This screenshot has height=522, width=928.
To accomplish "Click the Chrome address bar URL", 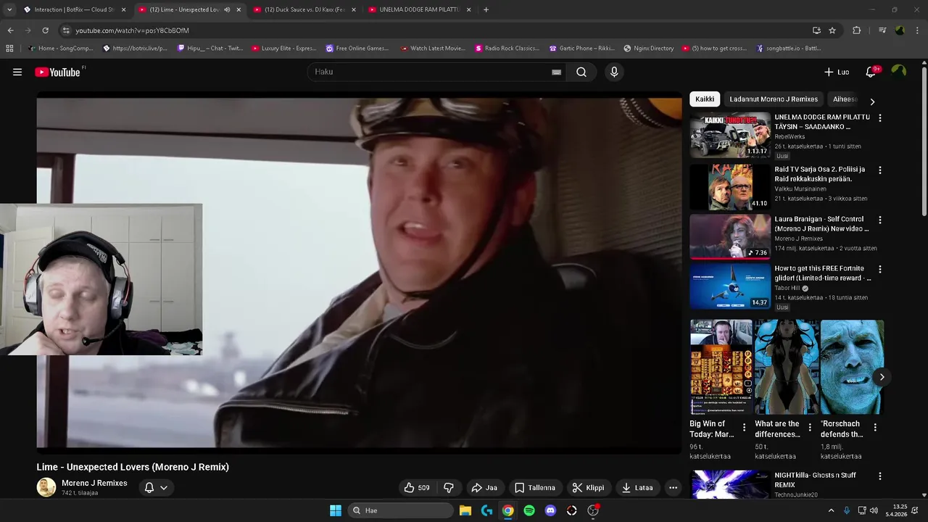I will [132, 30].
